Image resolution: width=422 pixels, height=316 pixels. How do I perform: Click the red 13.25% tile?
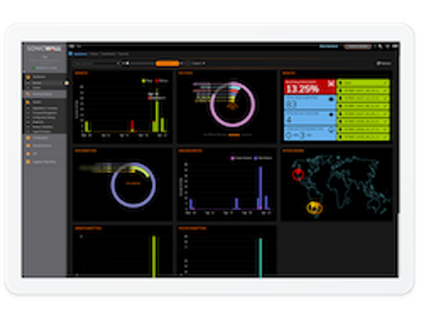tap(309, 87)
